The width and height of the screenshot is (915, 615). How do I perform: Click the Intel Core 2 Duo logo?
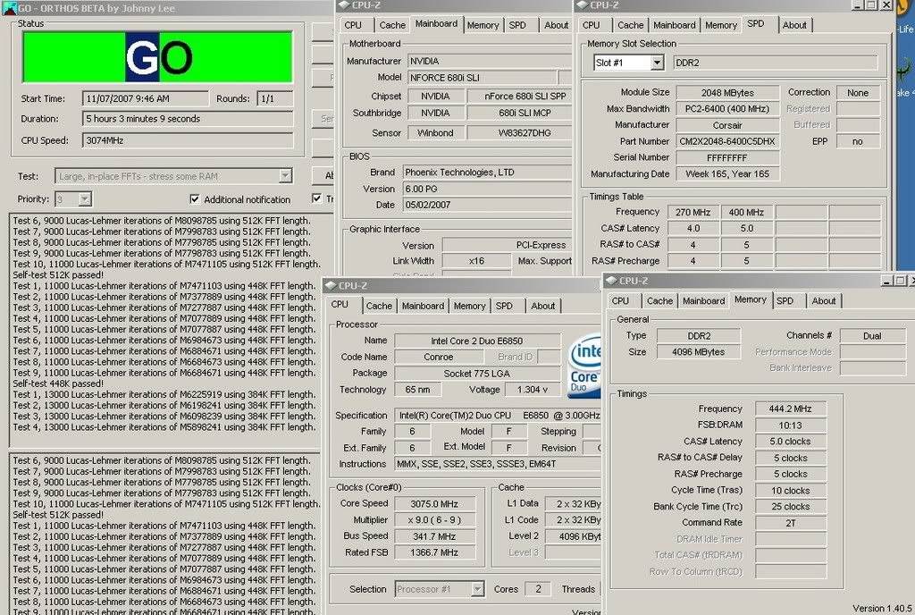click(584, 366)
